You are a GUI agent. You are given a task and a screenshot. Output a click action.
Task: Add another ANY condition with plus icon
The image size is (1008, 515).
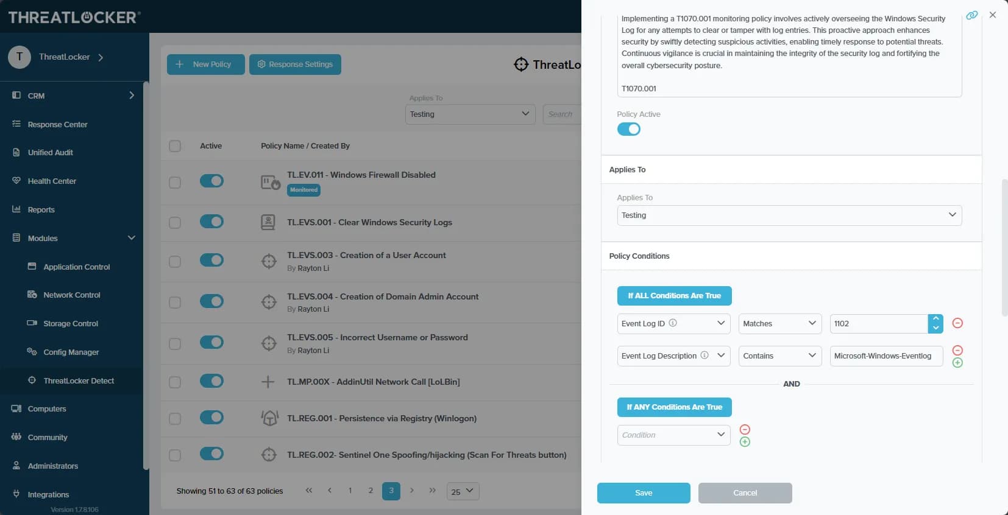(745, 442)
